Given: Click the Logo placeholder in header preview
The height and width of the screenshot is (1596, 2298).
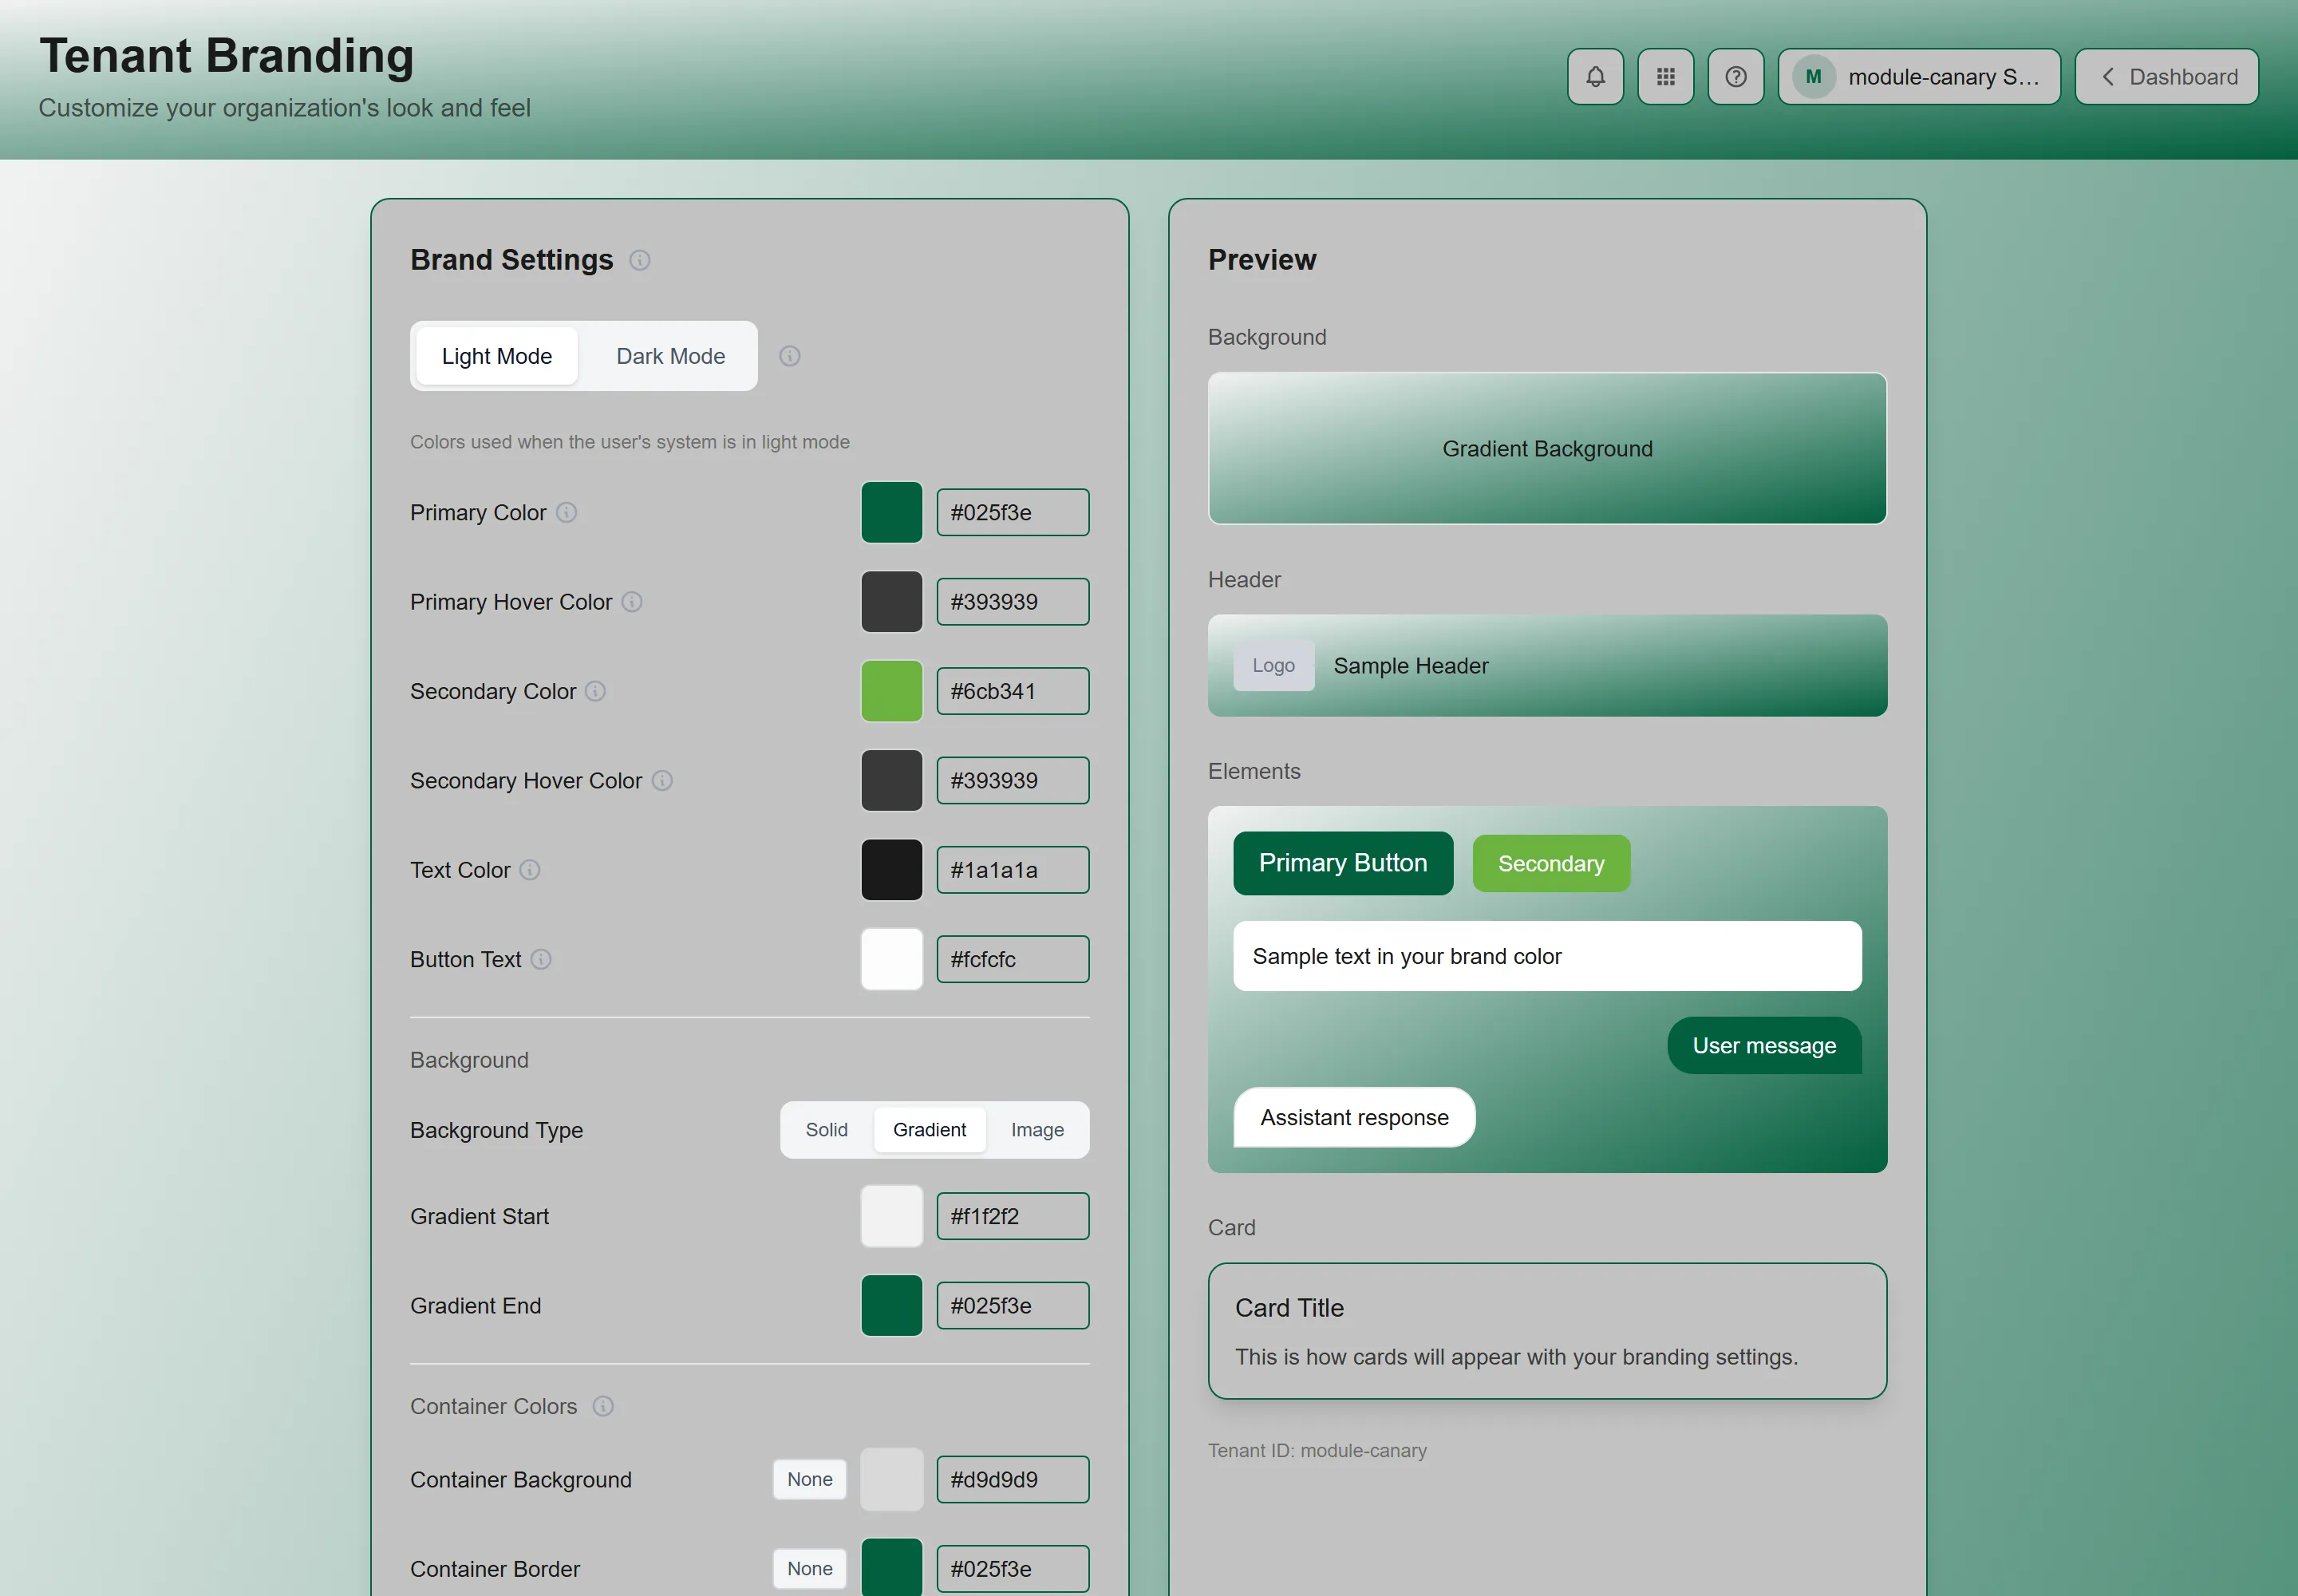Looking at the screenshot, I should (x=1273, y=665).
